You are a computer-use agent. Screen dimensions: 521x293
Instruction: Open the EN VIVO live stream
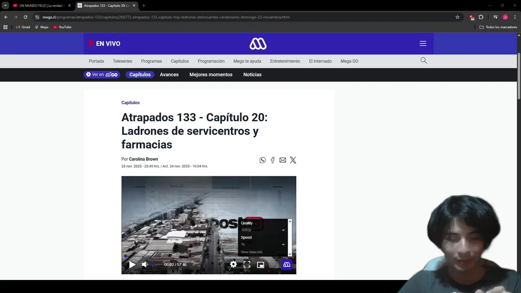pos(105,44)
